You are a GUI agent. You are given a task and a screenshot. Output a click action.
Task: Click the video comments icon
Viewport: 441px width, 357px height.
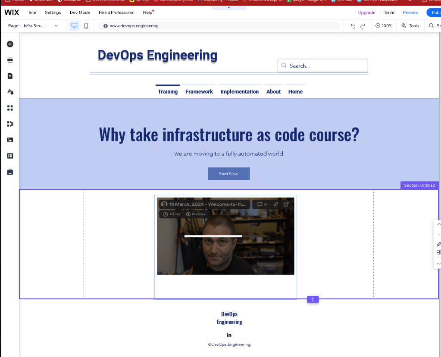[262, 204]
